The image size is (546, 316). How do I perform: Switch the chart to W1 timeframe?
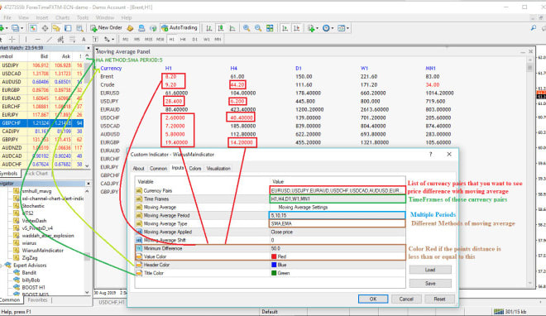(207, 40)
